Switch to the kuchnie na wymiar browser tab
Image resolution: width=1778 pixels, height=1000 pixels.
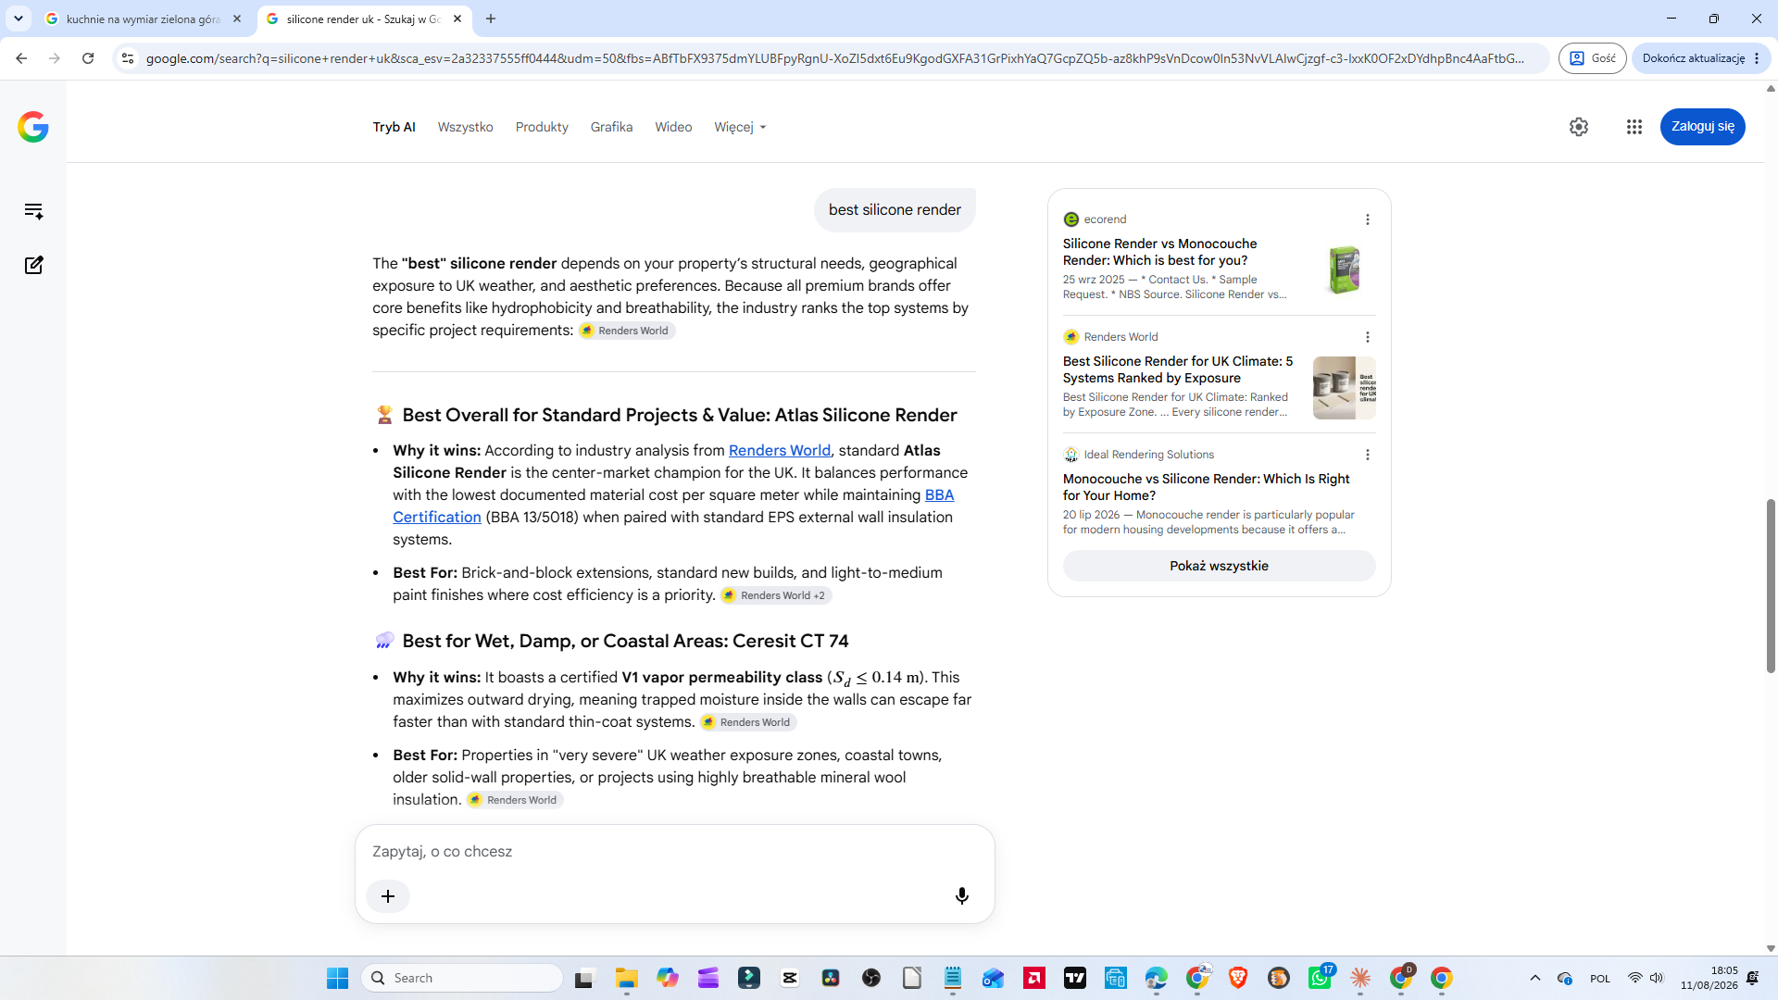[144, 19]
